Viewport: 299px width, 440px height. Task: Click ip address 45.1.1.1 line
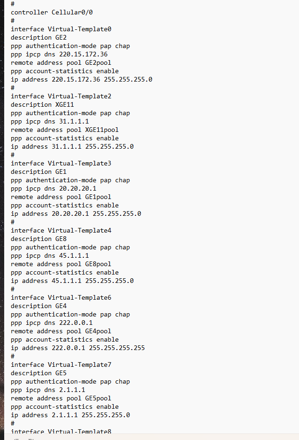click(x=72, y=281)
